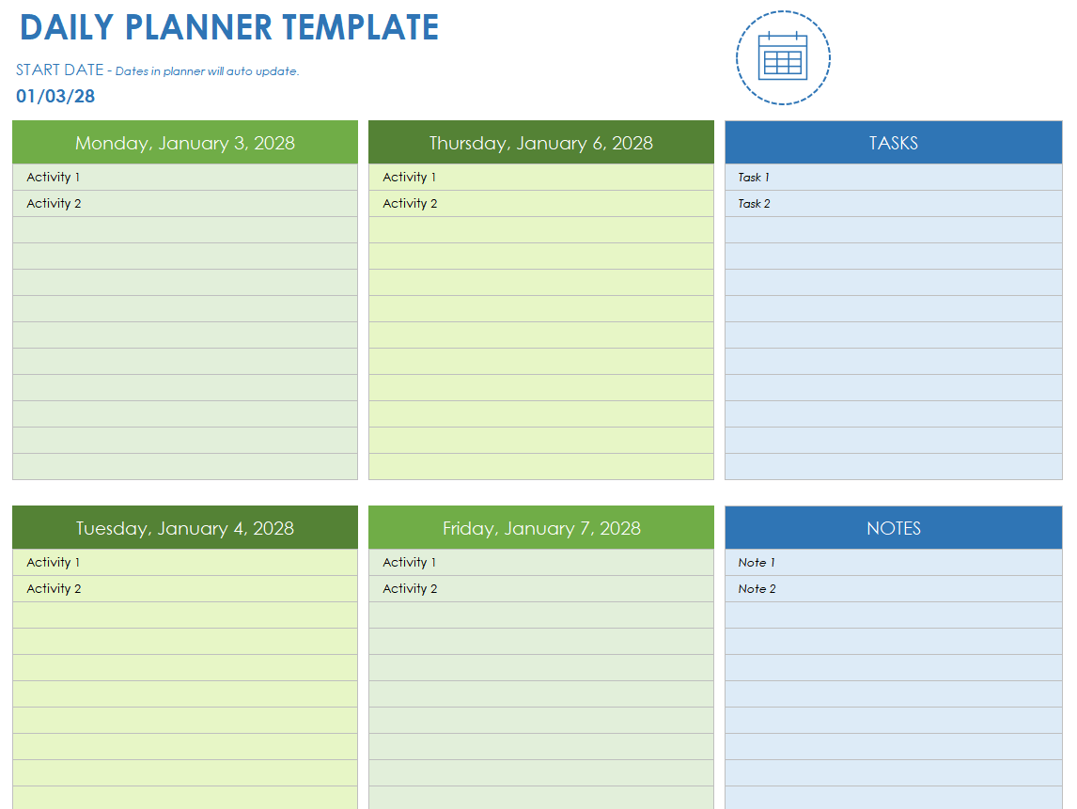Click the Note 1 cell
1077x809 pixels.
coord(757,562)
